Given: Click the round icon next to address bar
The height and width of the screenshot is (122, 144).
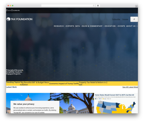Looking at the screenshot, I should 98,5.
